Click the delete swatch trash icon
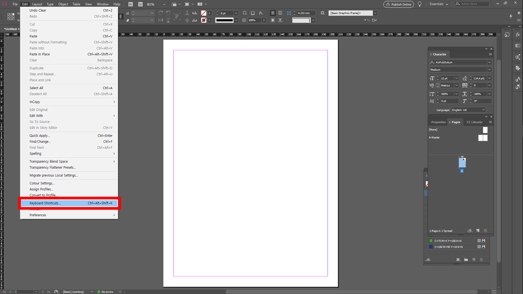This screenshot has height=294, width=523. click(x=482, y=260)
